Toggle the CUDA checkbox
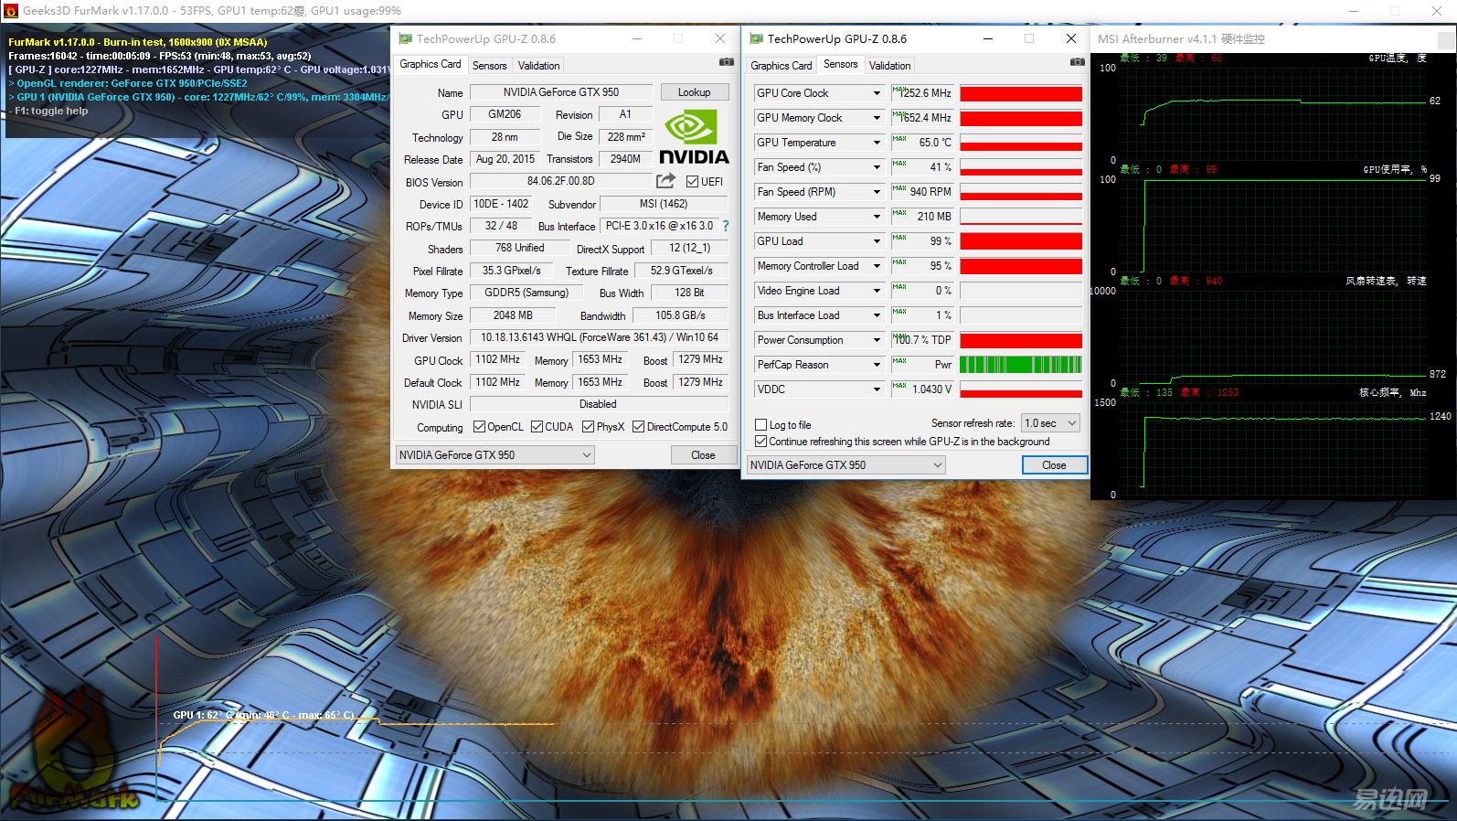This screenshot has height=821, width=1457. (537, 427)
